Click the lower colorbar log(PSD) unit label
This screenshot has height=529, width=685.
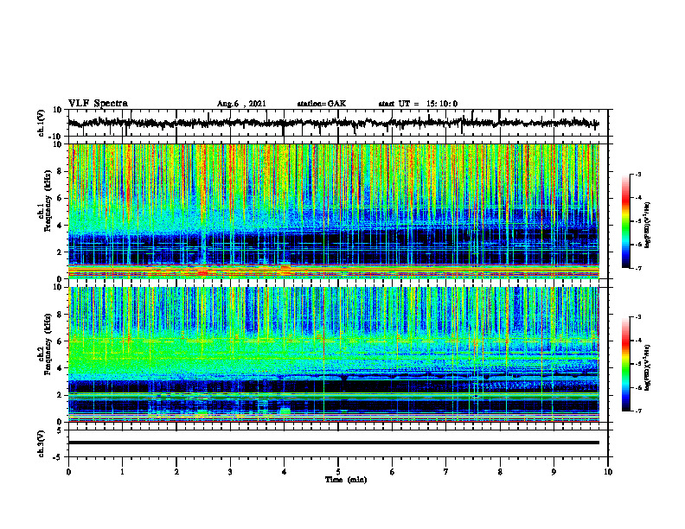[x=648, y=367]
